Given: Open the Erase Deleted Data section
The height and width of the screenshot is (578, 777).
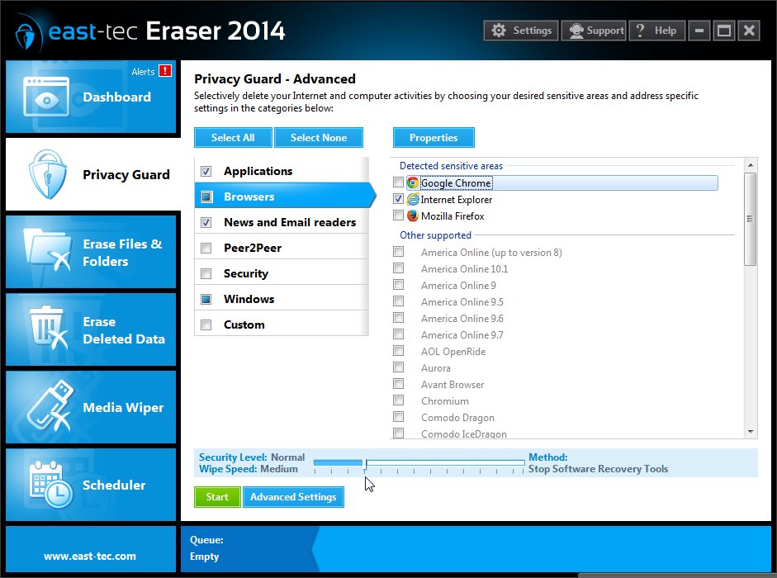Looking at the screenshot, I should (91, 329).
